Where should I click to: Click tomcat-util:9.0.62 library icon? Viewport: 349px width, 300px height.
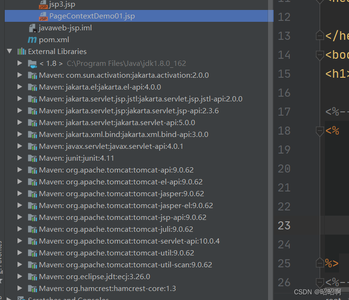pyautogui.click(x=33, y=253)
